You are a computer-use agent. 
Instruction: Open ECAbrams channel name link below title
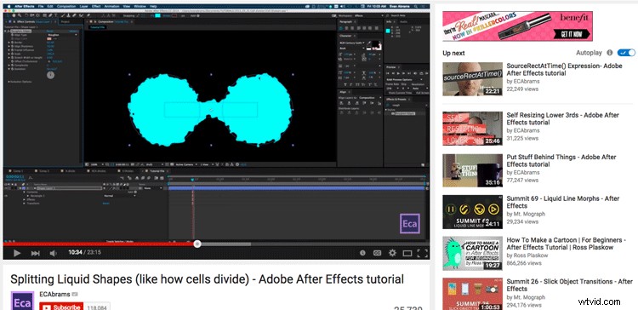pos(54,295)
